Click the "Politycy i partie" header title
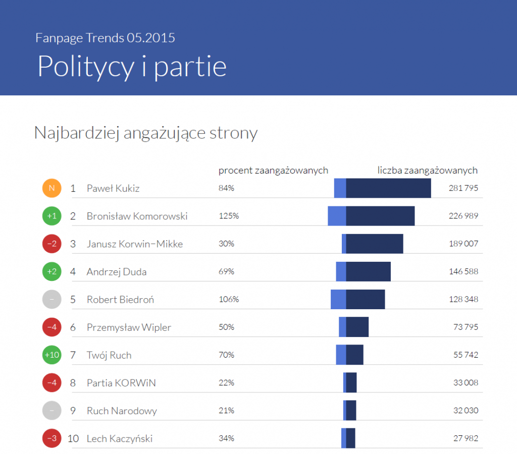Viewport: 517px width, 454px height. (x=132, y=66)
